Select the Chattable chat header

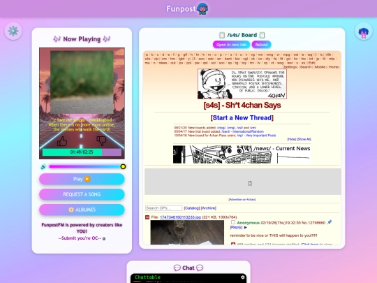pos(147,277)
